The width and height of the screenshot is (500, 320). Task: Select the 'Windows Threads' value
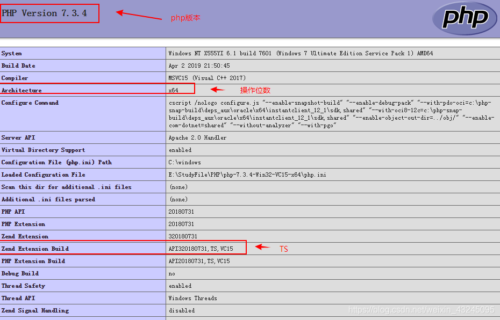(x=192, y=299)
